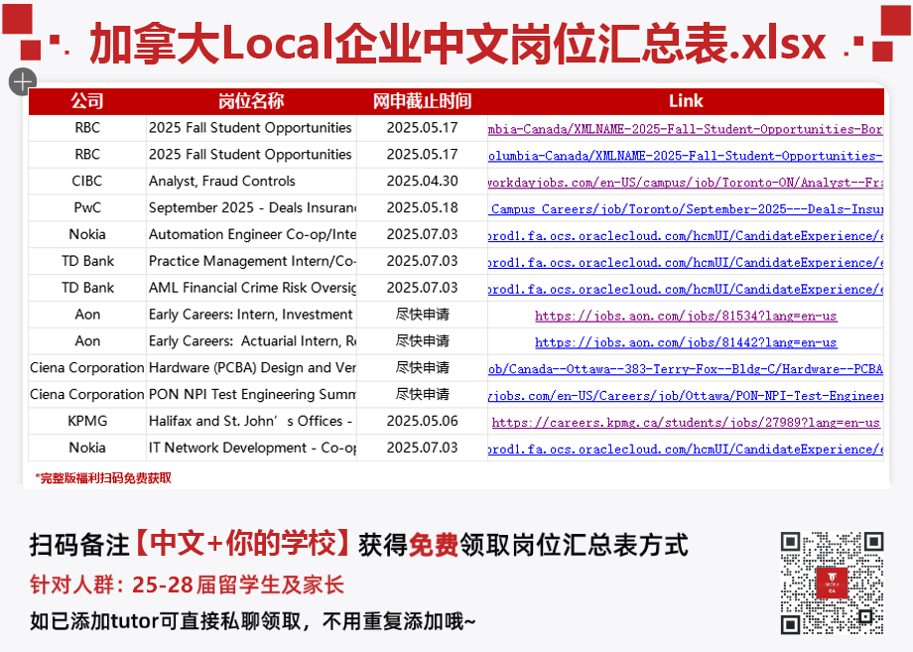This screenshot has width=913, height=652.
Task: Open the oraclecloud link in Automation Engineer row
Action: coord(686,236)
